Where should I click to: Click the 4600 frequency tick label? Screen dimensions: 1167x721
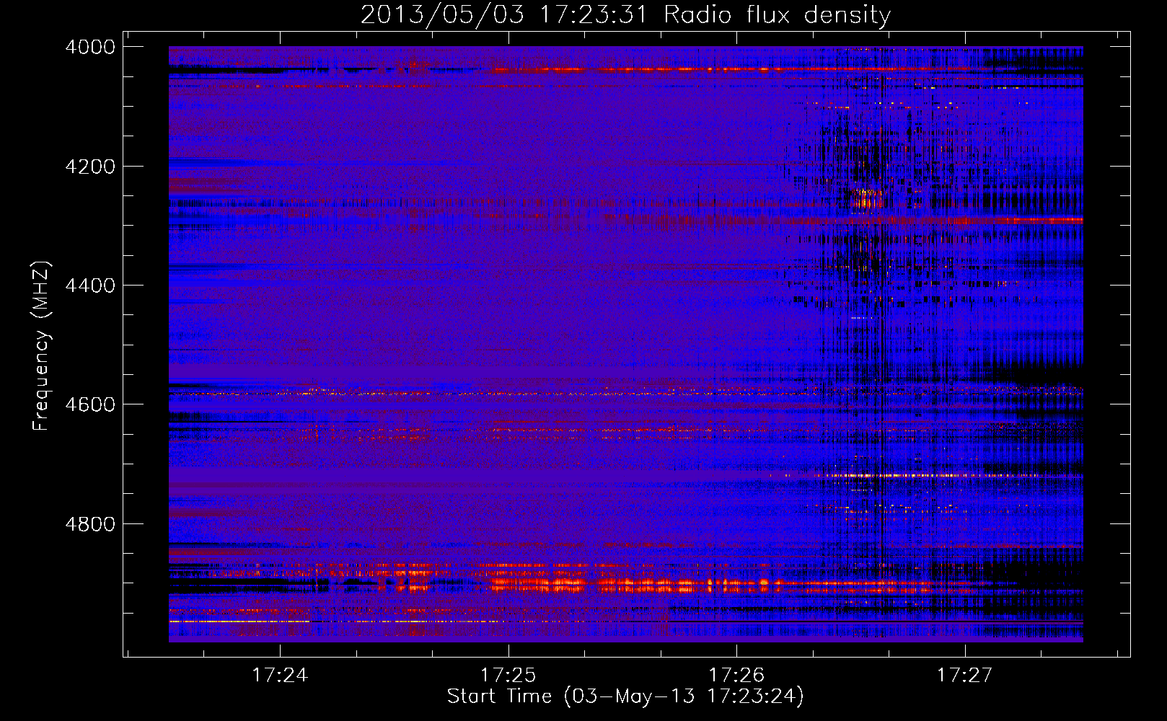tap(90, 404)
